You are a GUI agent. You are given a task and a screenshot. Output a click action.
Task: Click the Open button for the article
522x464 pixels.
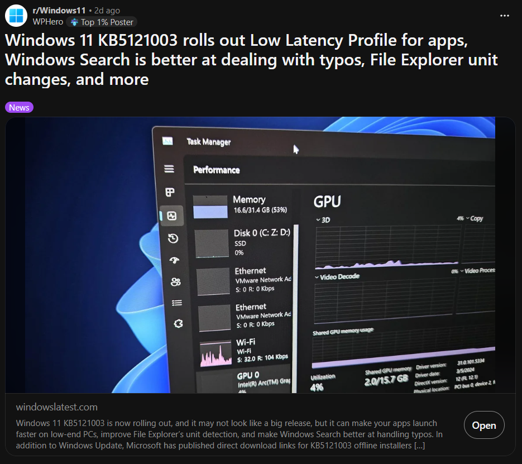click(483, 425)
